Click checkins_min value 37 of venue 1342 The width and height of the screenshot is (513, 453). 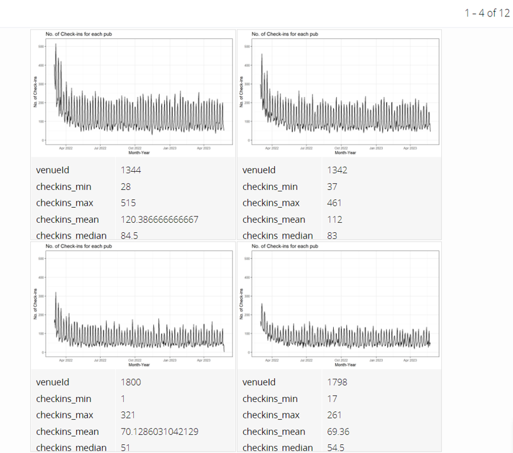pyautogui.click(x=332, y=187)
